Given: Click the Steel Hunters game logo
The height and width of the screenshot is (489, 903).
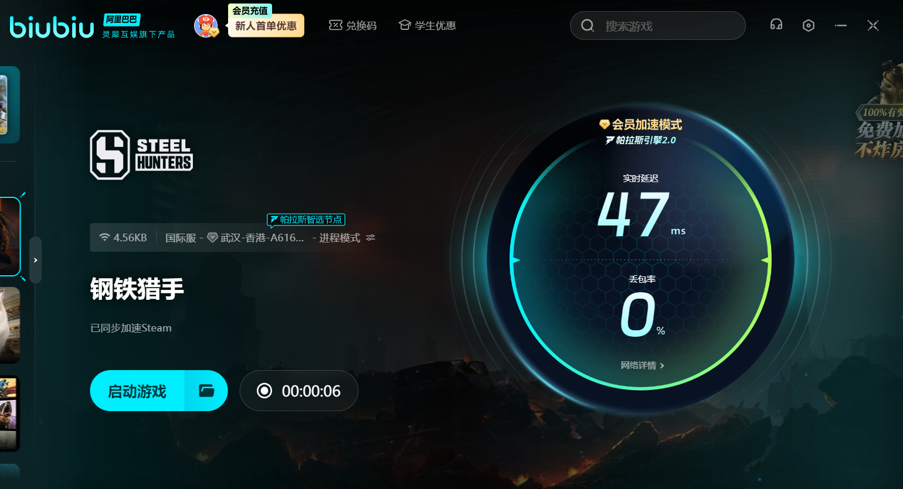Looking at the screenshot, I should pyautogui.click(x=141, y=155).
